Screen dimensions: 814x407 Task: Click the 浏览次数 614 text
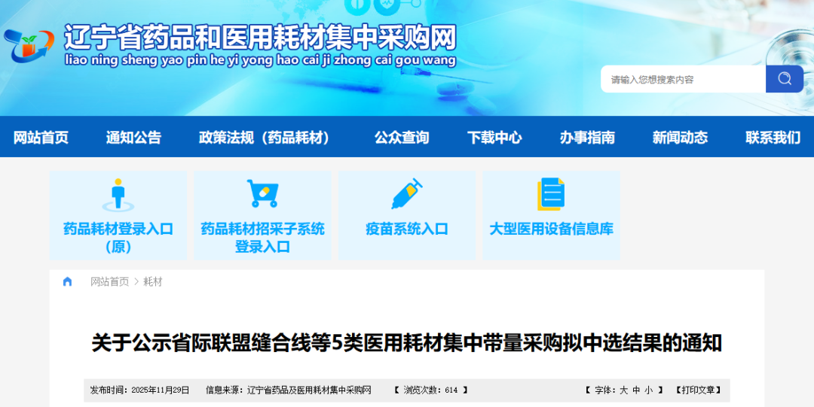(430, 390)
